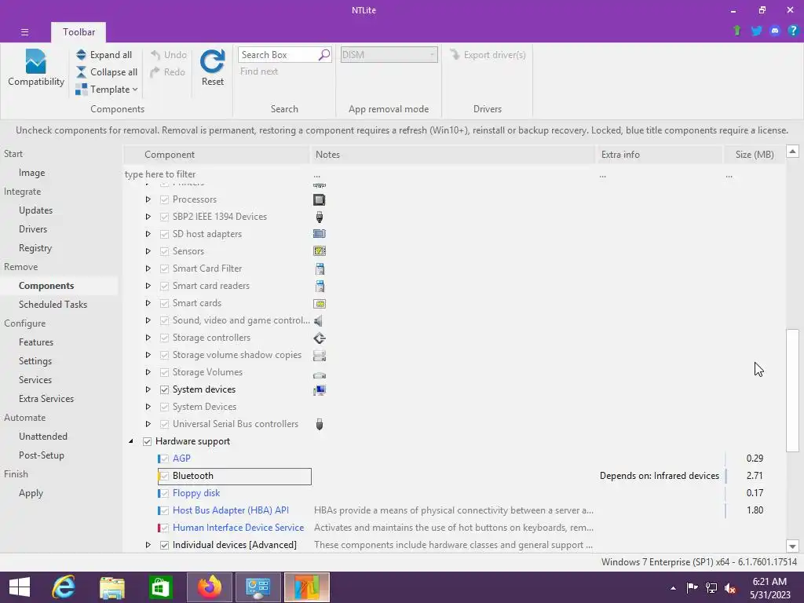Viewport: 804px width, 603px height.
Task: Click the Component column header
Action: click(217, 155)
